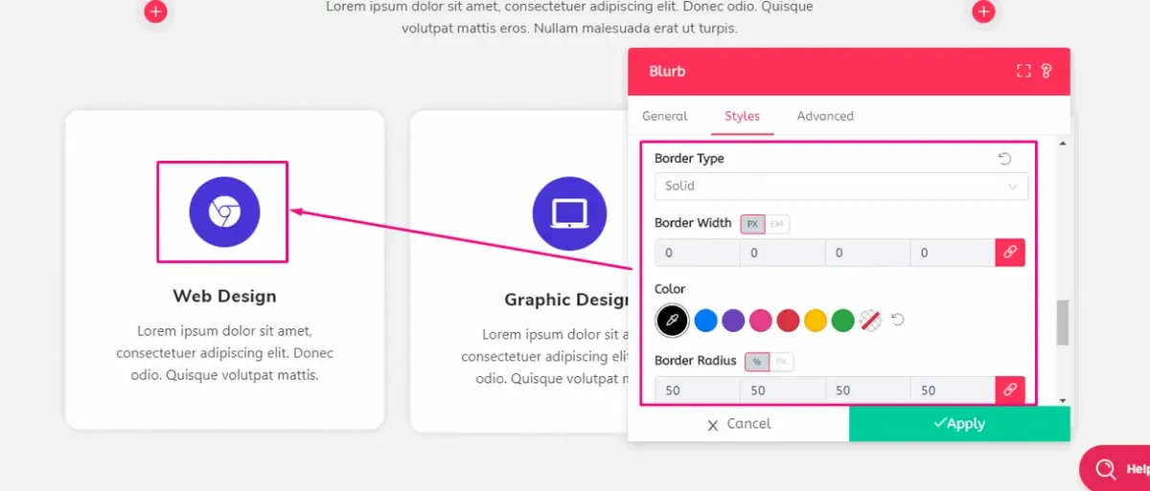Click the green Apply button

(x=959, y=424)
